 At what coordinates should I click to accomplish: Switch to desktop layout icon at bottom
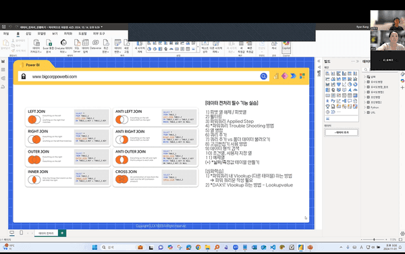[x=12, y=233]
